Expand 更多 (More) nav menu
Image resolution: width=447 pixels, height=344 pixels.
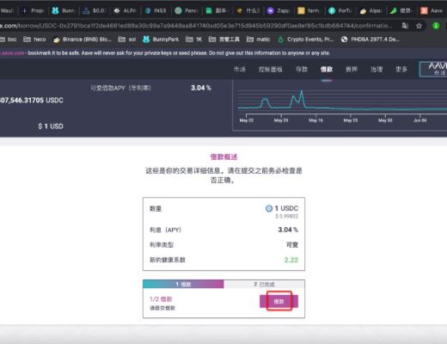point(401,70)
